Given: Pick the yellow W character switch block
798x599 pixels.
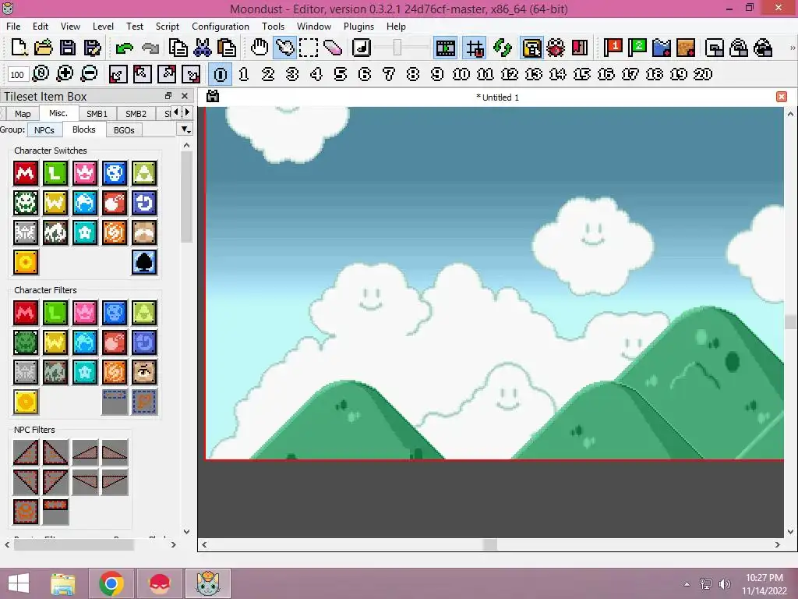Looking at the screenshot, I should 55,203.
